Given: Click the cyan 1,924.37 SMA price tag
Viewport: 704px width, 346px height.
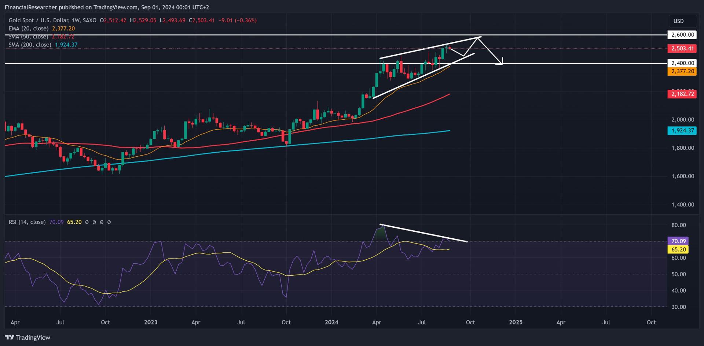Looking at the screenshot, I should 682,130.
